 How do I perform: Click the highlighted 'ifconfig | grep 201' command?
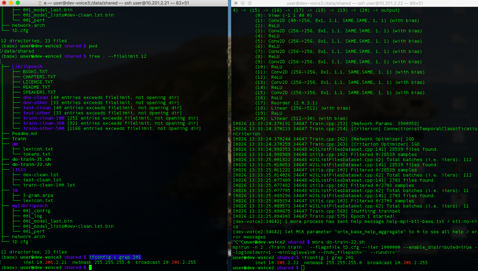[115, 257]
